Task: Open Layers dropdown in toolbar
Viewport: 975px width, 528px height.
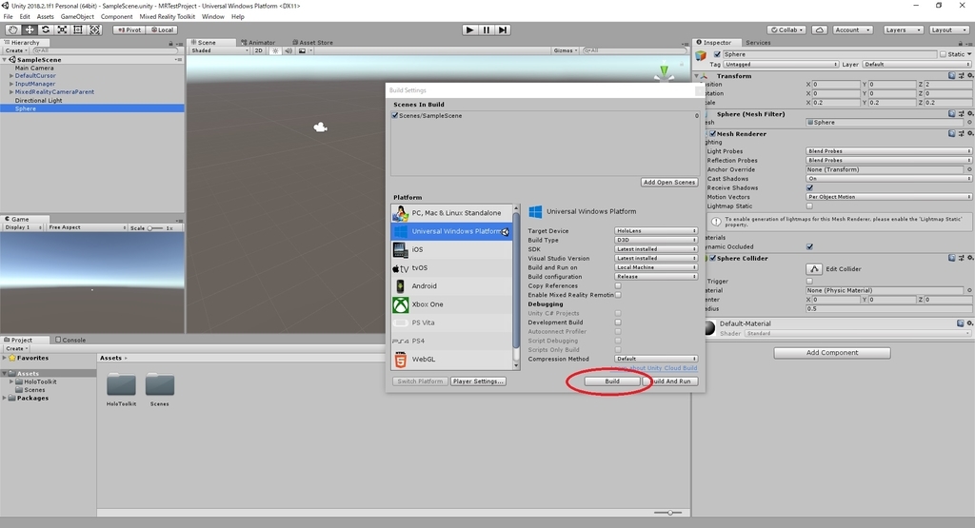Action: (x=903, y=29)
